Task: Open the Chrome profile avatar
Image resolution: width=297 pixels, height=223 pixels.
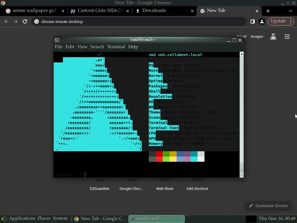Action: pyautogui.click(x=262, y=21)
